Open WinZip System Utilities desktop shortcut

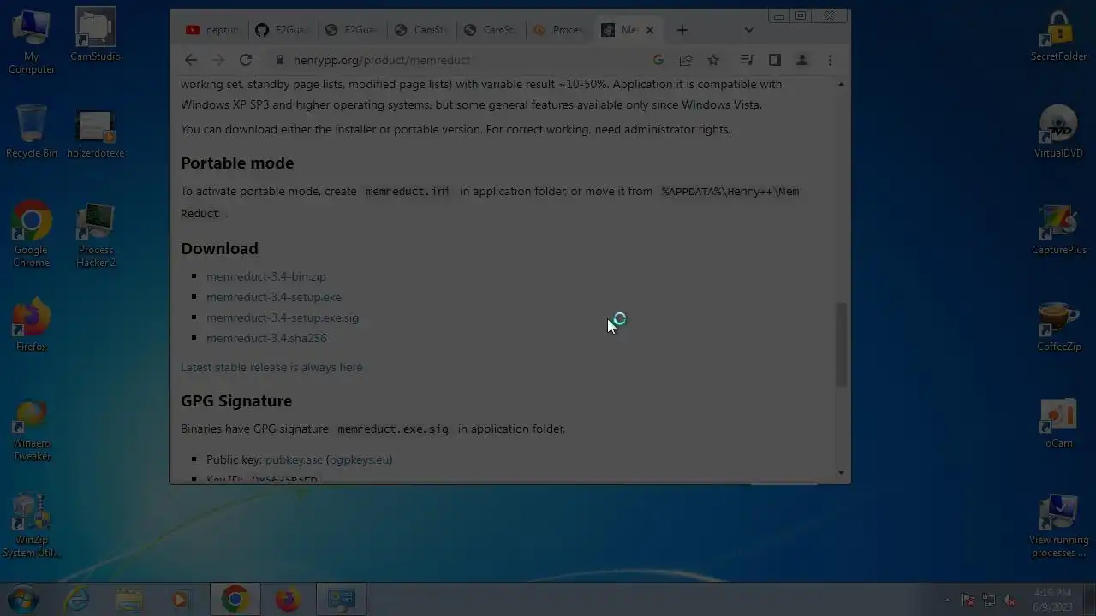point(32,526)
